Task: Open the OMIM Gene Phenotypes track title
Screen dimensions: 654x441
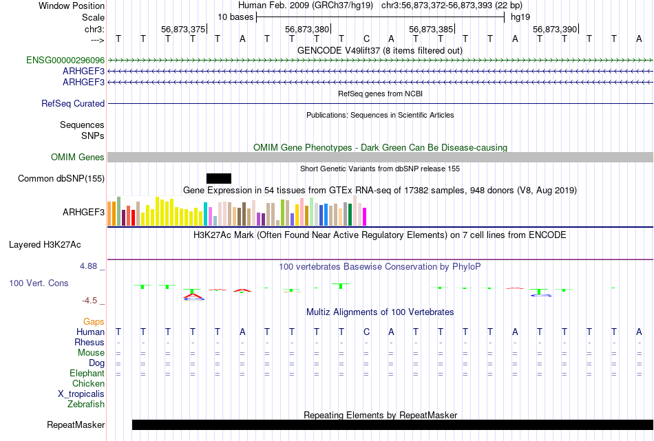Action: [x=380, y=147]
